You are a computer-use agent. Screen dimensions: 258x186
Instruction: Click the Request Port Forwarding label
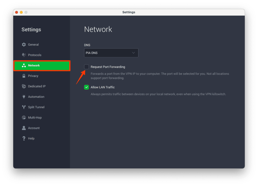(108, 67)
